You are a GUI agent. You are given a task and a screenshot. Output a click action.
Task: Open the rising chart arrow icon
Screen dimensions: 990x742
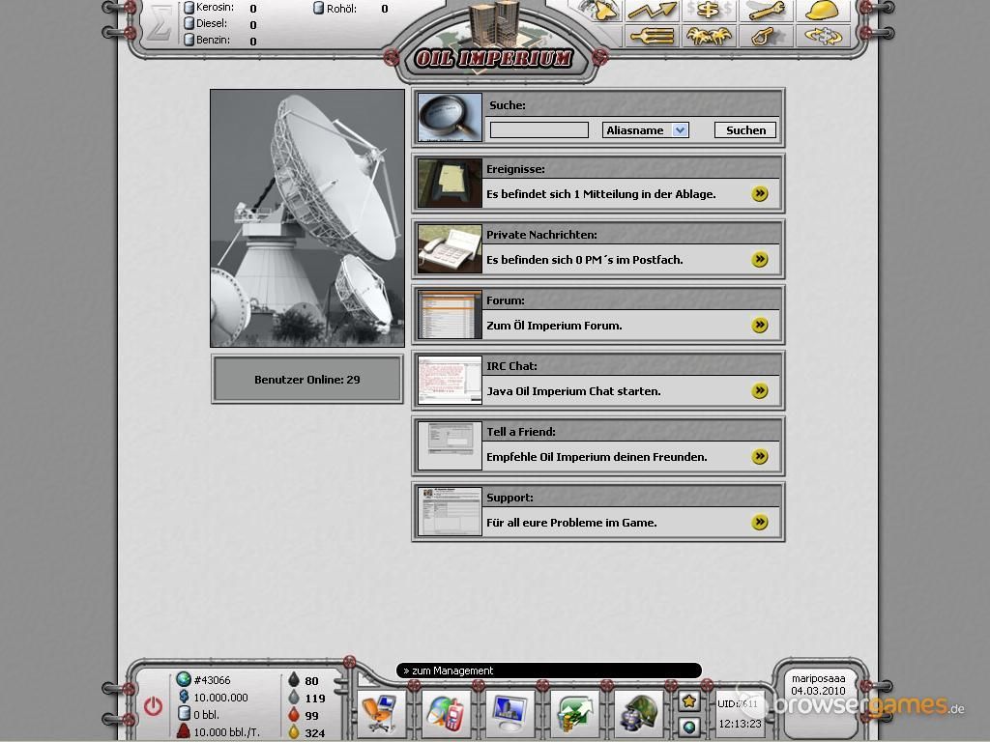coord(652,10)
